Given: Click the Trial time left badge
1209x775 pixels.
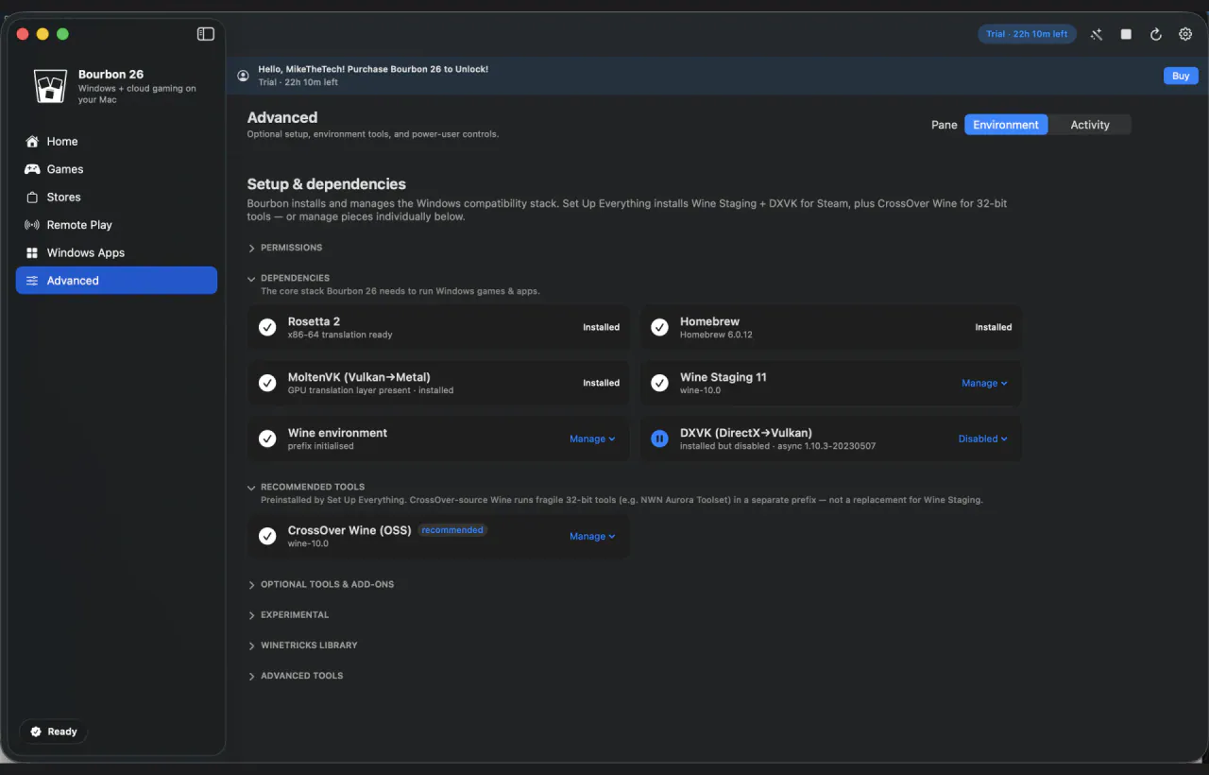Looking at the screenshot, I should 1027,34.
